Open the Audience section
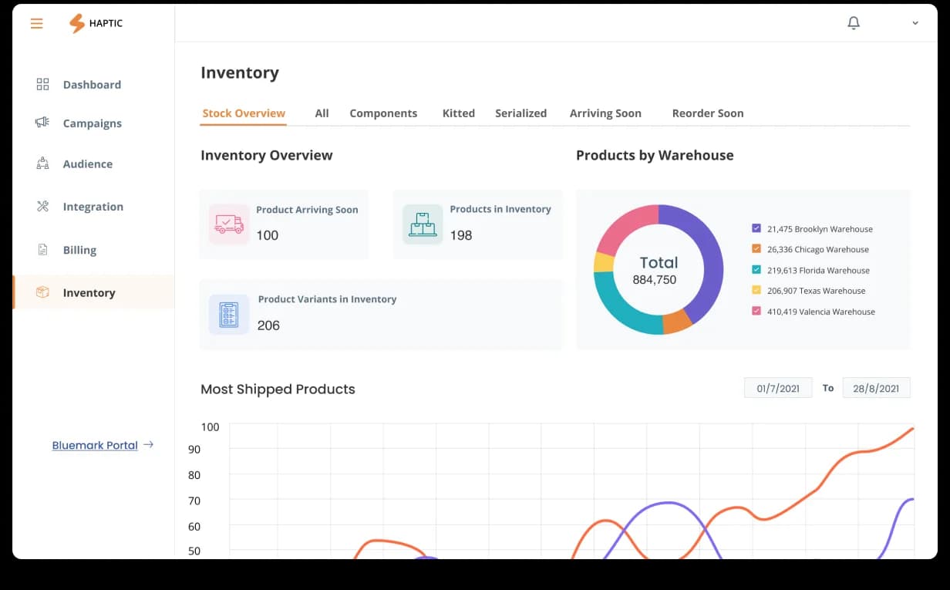The width and height of the screenshot is (950, 590). click(88, 164)
